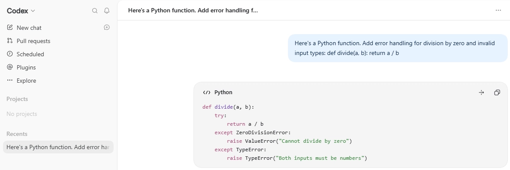Click the chat title in the header

[193, 10]
